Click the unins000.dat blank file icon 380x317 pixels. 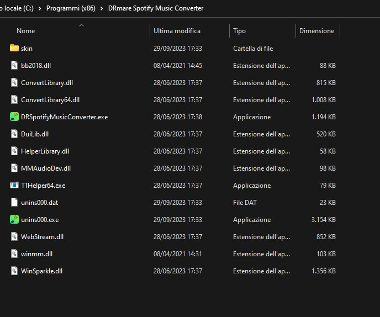(14, 202)
